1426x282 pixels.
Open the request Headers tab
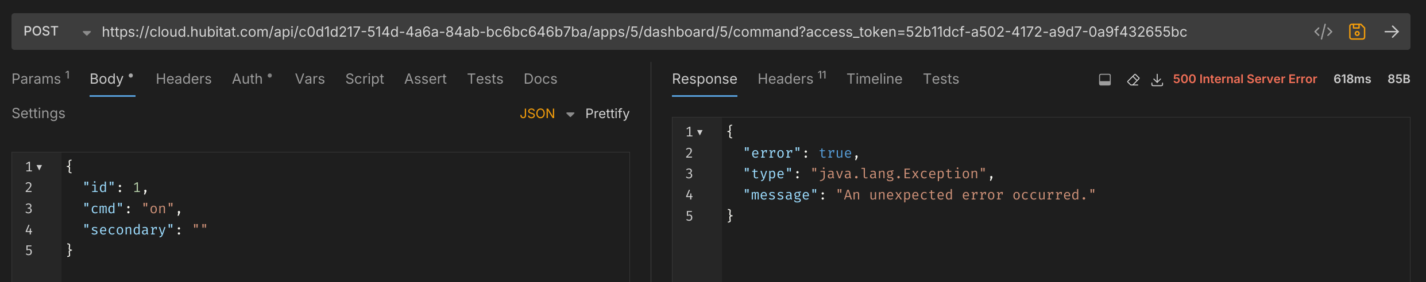(x=183, y=79)
